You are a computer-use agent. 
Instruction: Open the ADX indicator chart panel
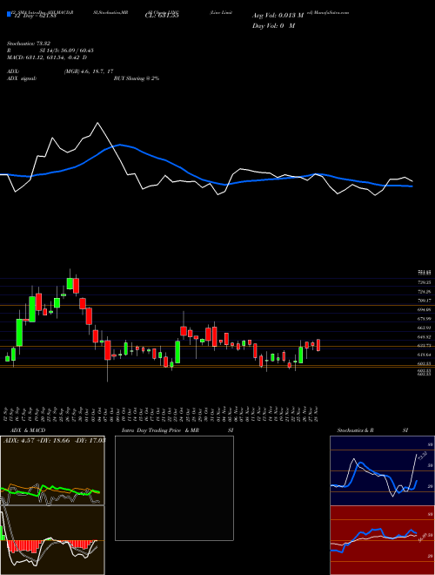pyautogui.click(x=52, y=470)
